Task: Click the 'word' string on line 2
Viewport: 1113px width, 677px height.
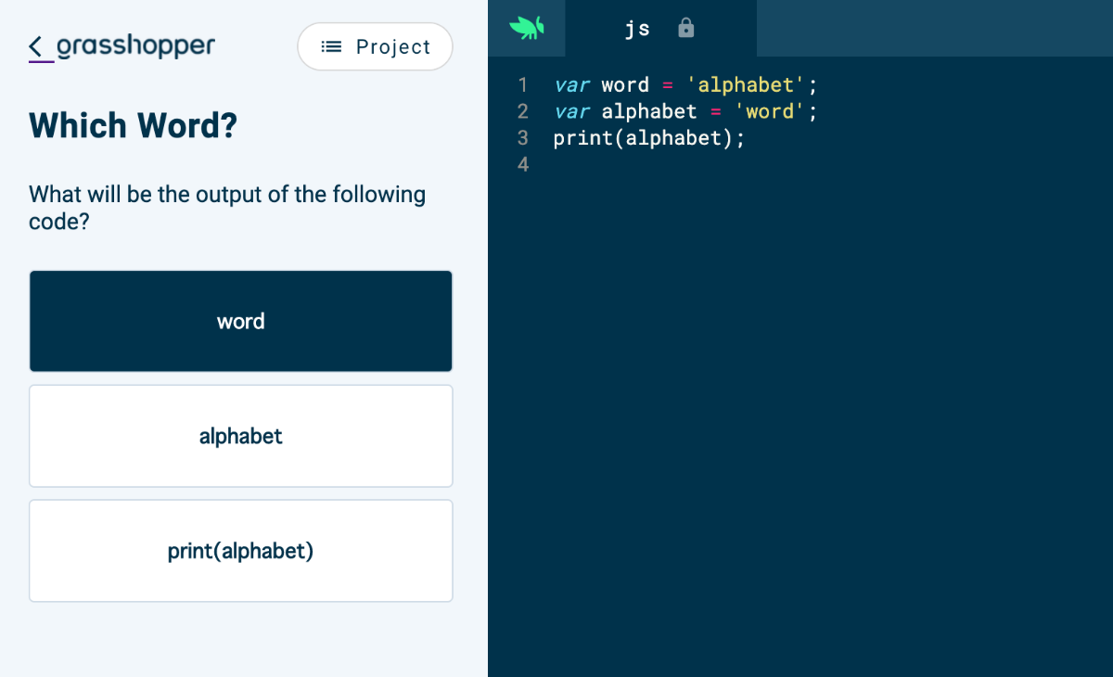Action: (x=770, y=111)
